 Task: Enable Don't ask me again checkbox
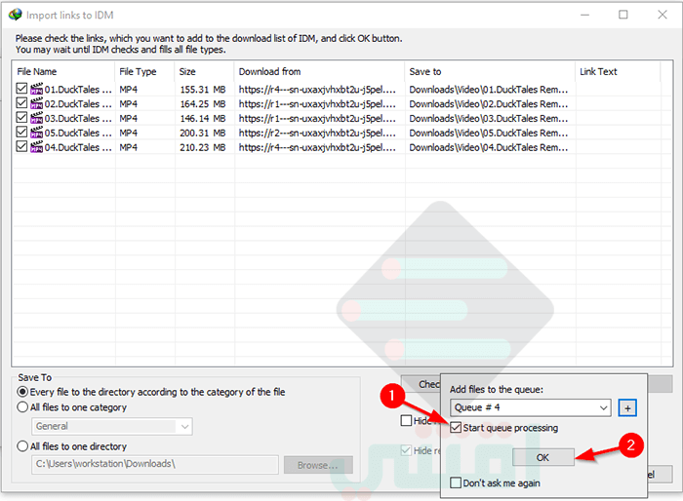click(x=456, y=482)
